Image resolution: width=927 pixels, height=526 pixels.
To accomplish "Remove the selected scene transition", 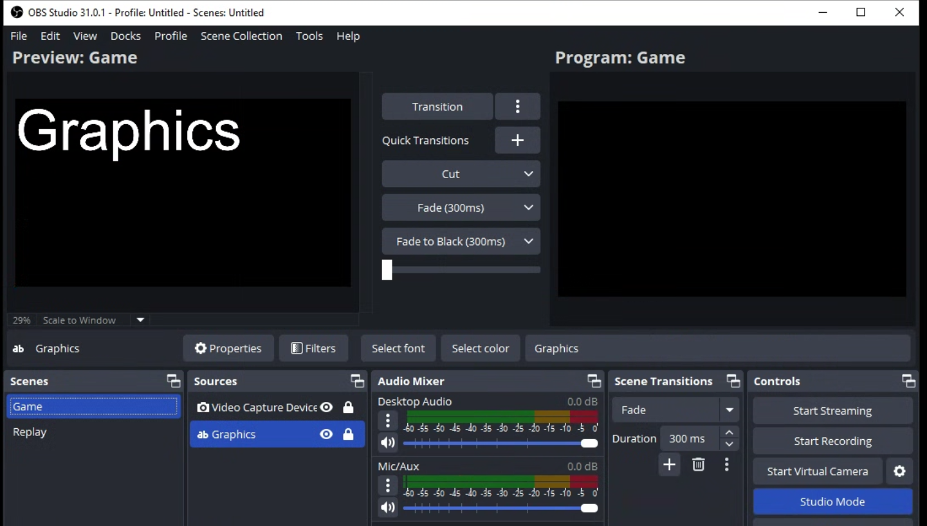I will point(698,464).
